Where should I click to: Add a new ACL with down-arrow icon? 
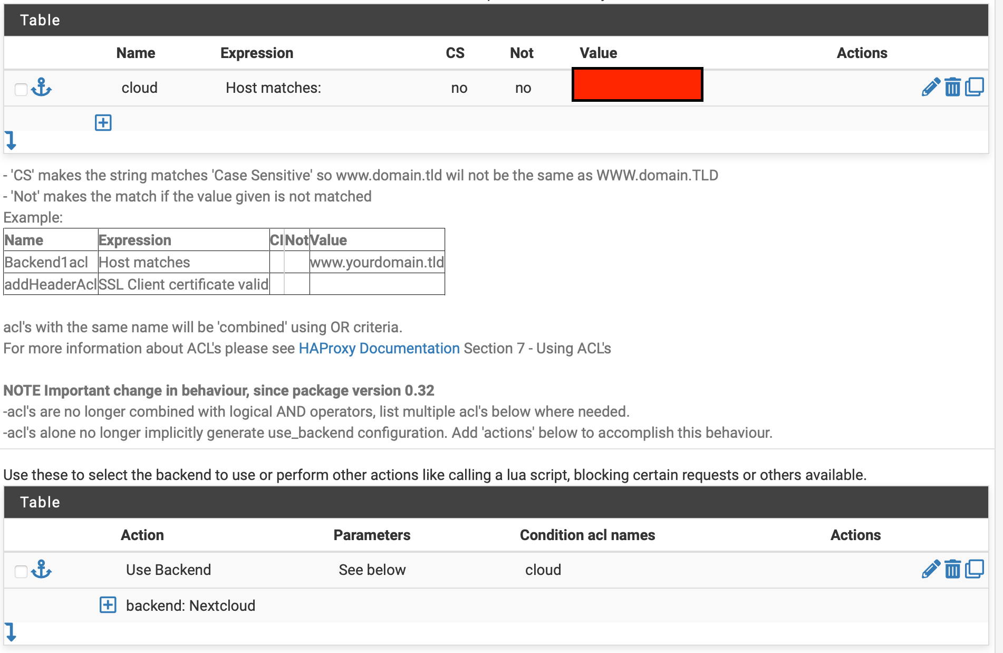point(11,141)
